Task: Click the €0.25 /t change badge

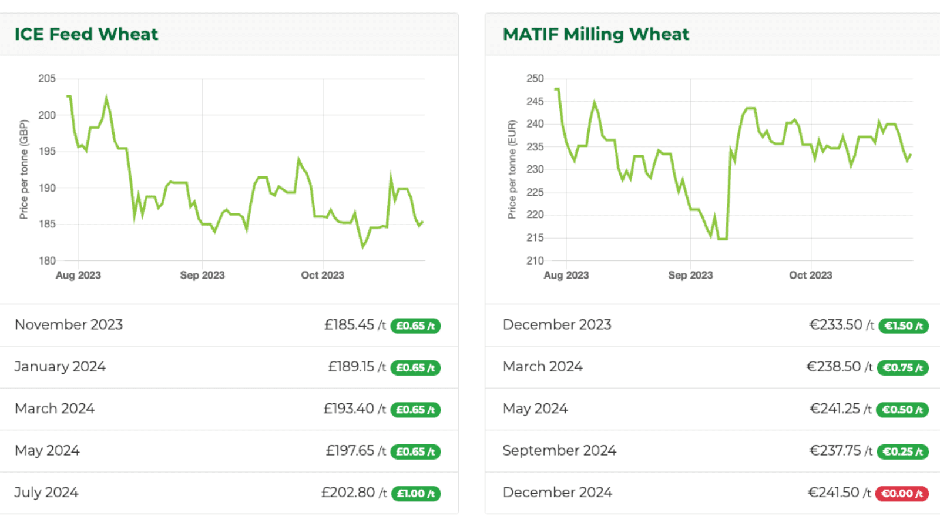Action: pyautogui.click(x=902, y=452)
